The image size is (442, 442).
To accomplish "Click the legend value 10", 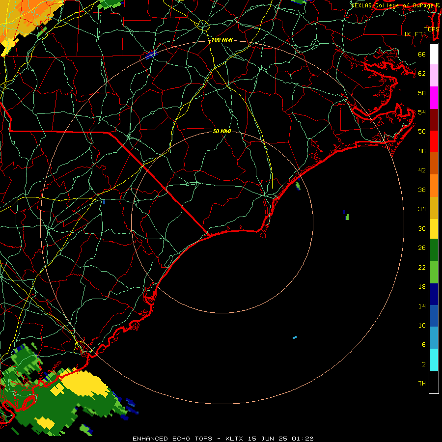I will pos(422,325).
